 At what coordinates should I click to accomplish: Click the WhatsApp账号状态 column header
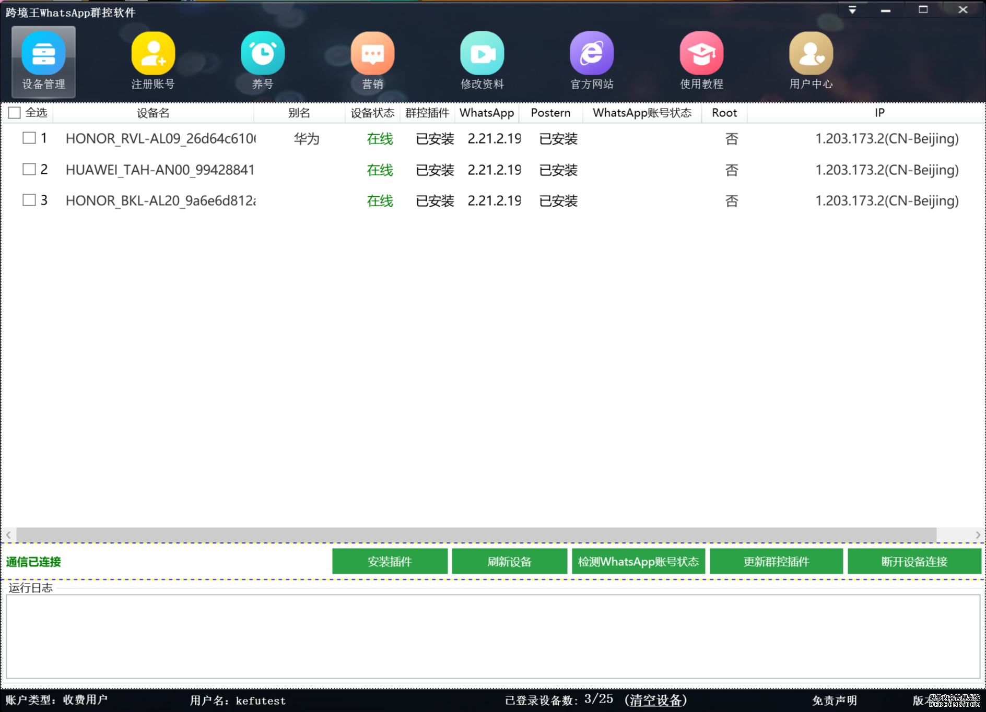coord(642,113)
